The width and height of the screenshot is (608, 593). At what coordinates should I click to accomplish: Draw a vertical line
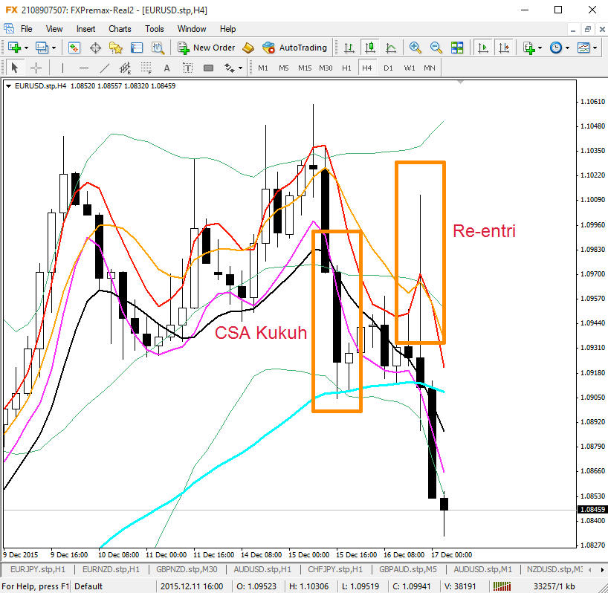62,68
